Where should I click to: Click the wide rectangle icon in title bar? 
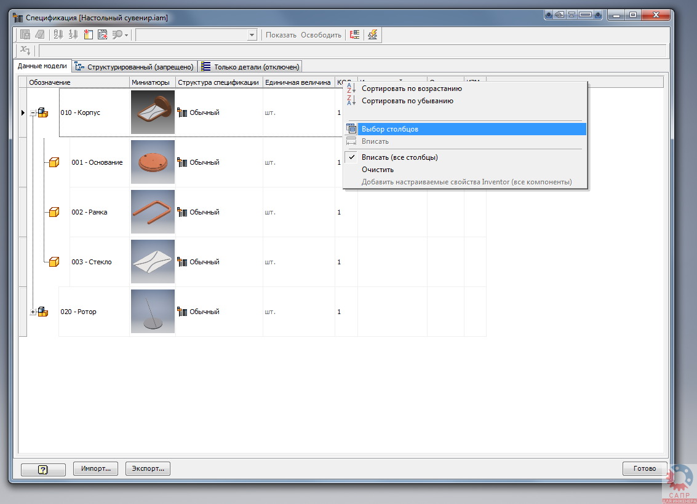(x=586, y=15)
